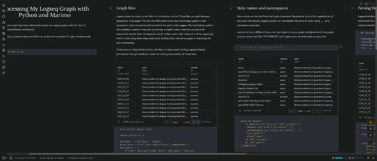377x161 pixels.
Task: Toggle the on cell change autorun setting
Action: click(52, 158)
